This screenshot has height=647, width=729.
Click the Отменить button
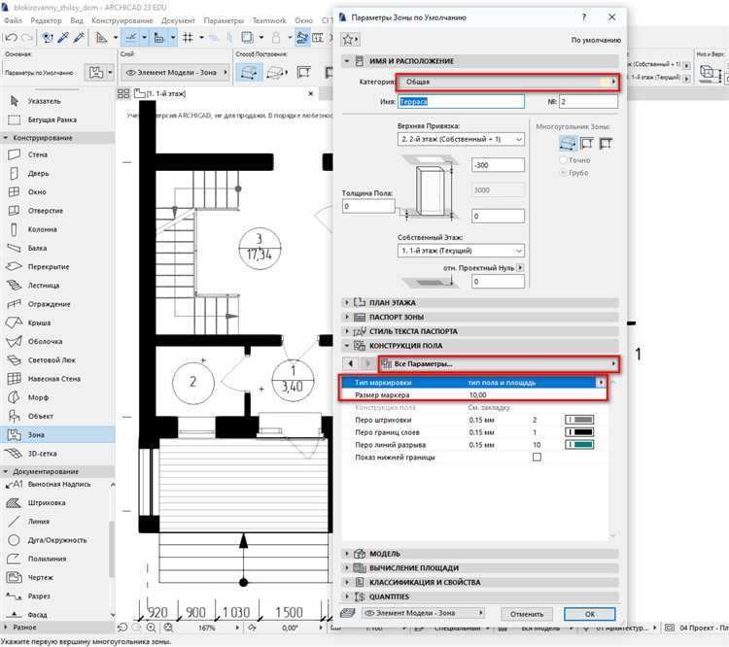[x=527, y=614]
